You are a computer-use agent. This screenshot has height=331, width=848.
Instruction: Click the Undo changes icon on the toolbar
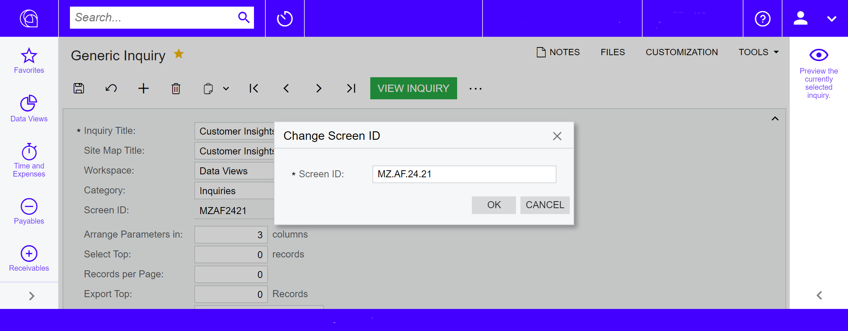[x=111, y=88]
